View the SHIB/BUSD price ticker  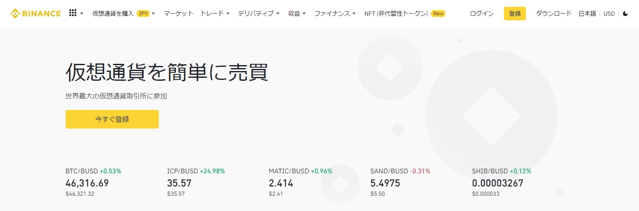point(501,183)
